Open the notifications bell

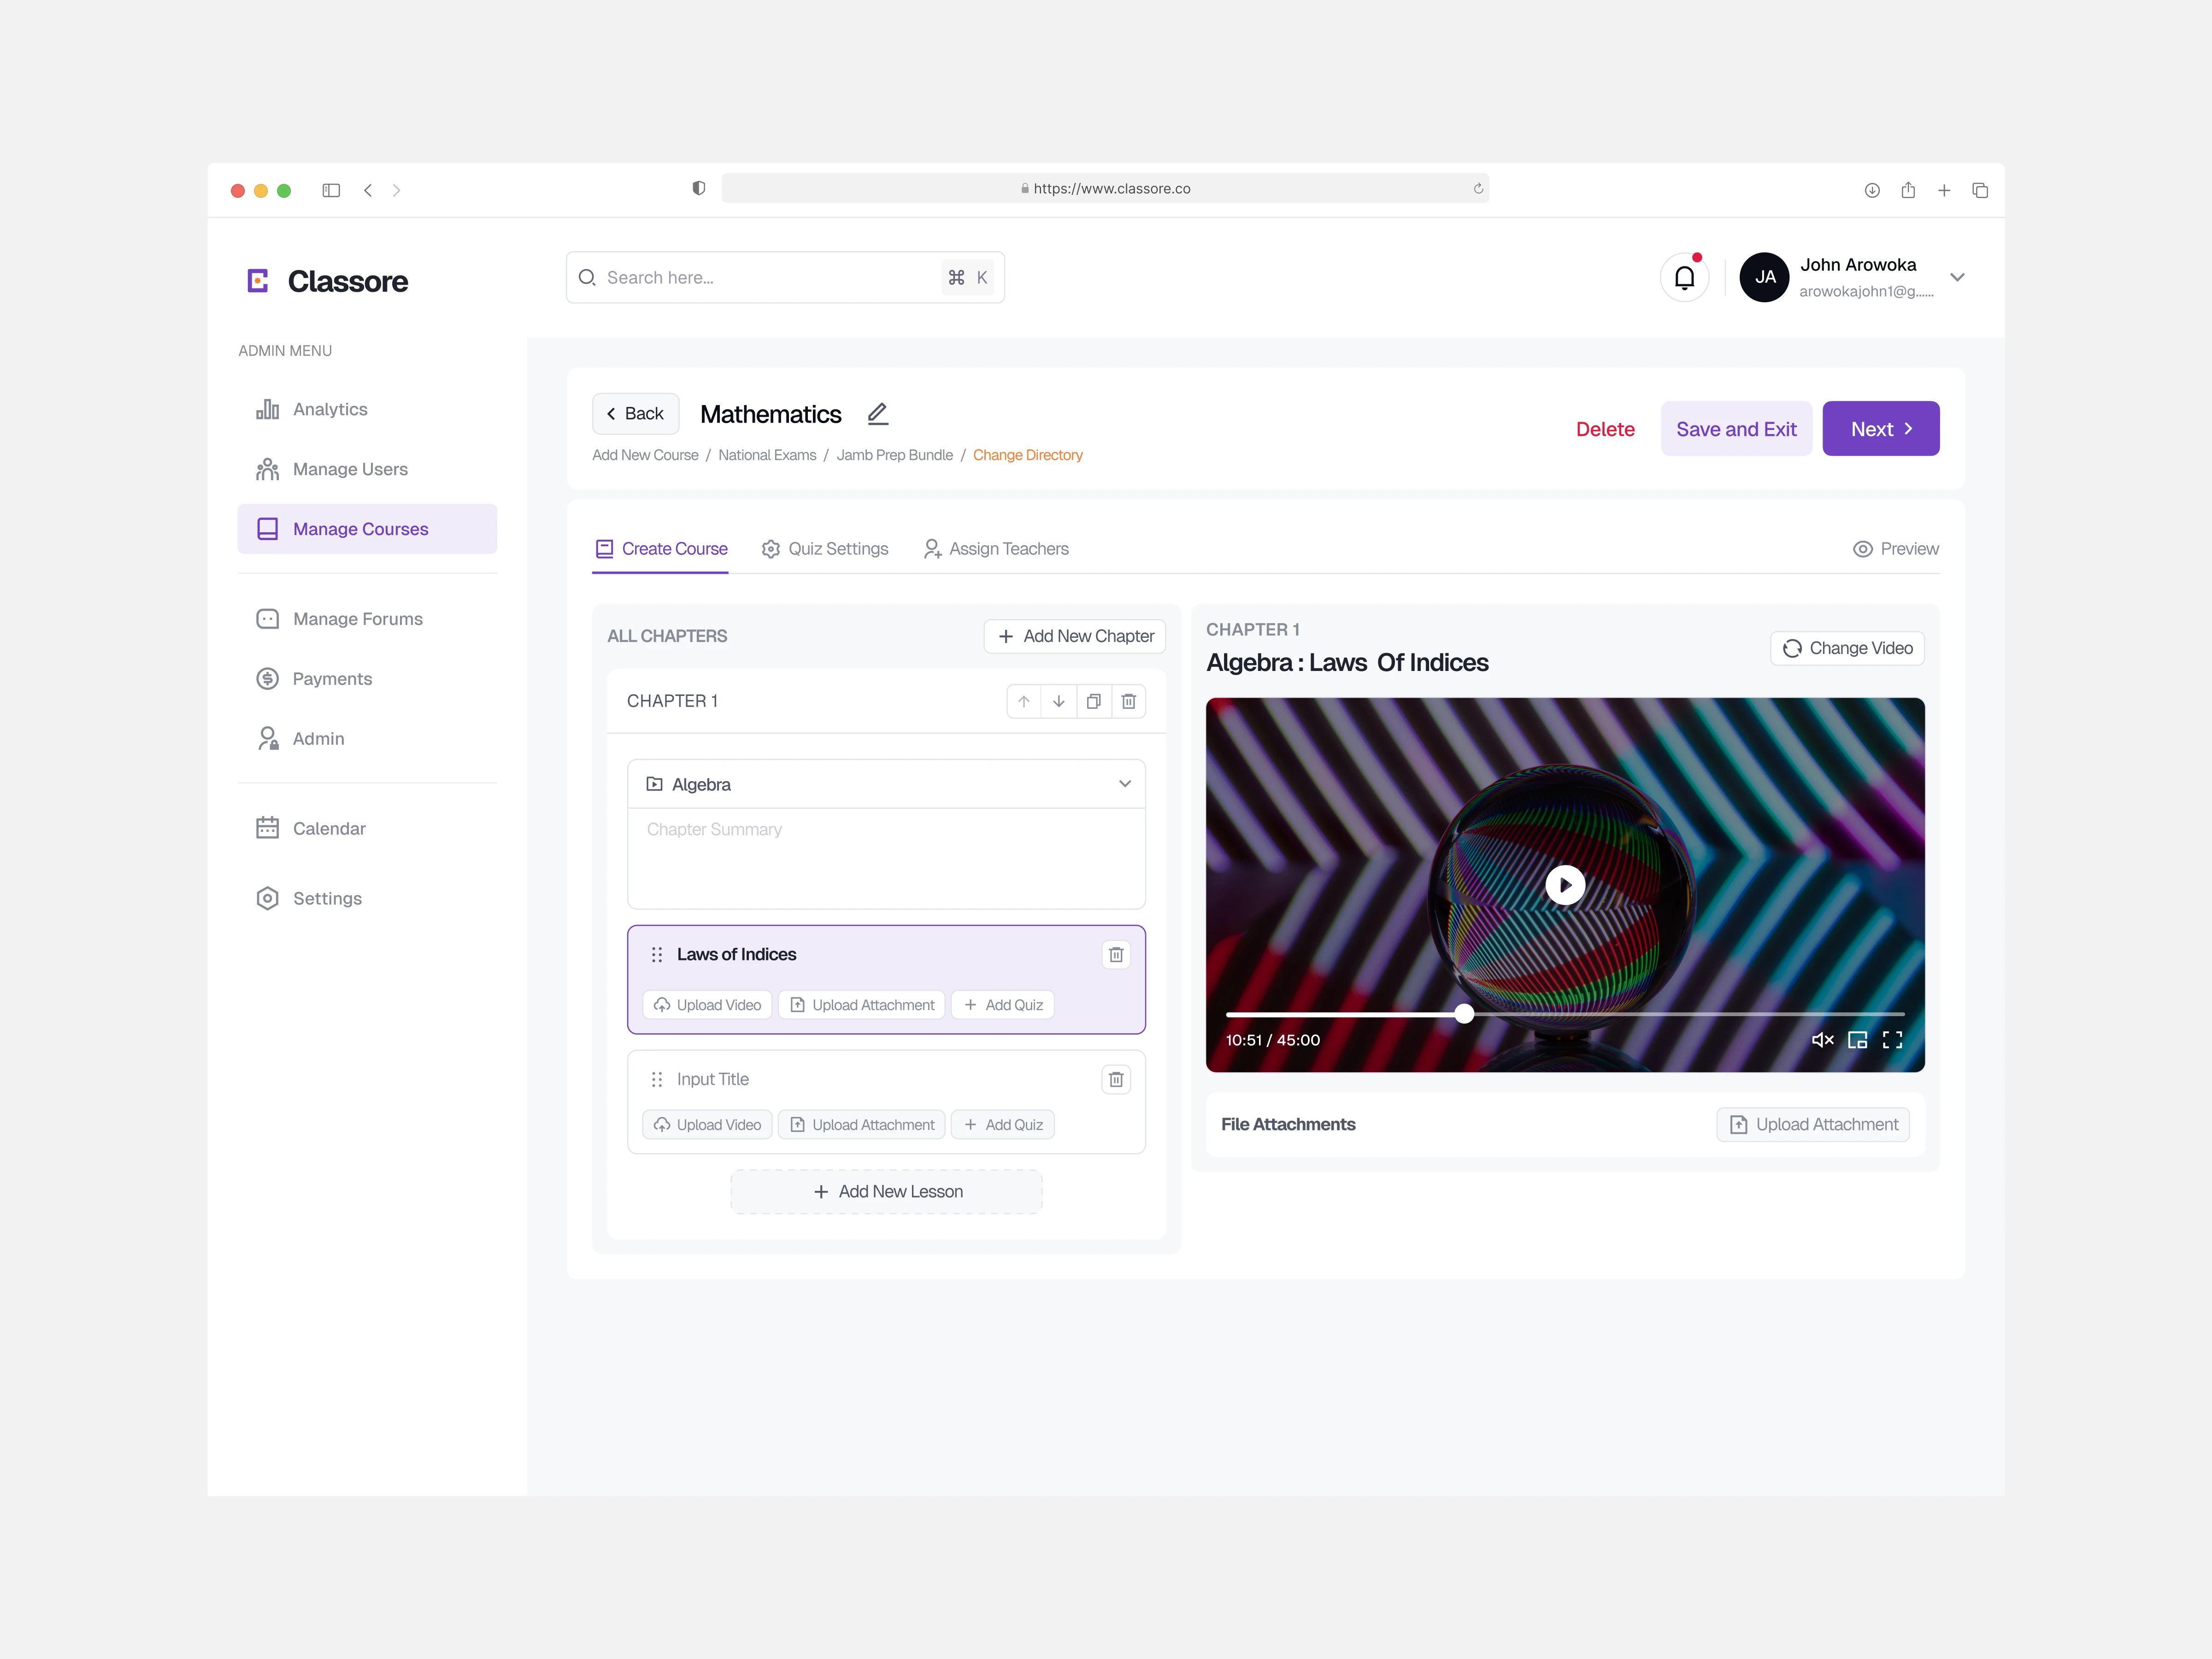1684,278
